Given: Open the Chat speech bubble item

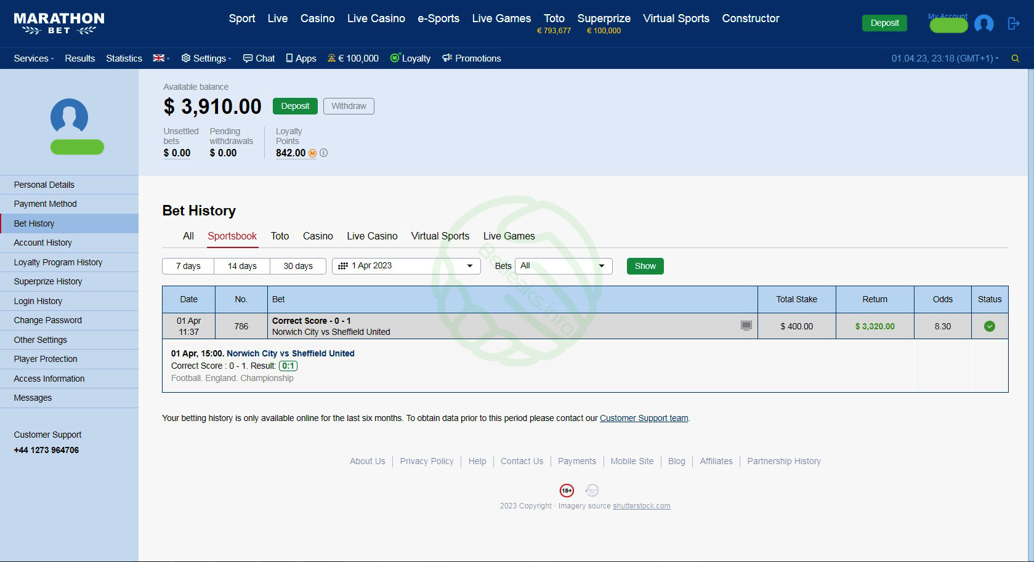Looking at the screenshot, I should 259,58.
